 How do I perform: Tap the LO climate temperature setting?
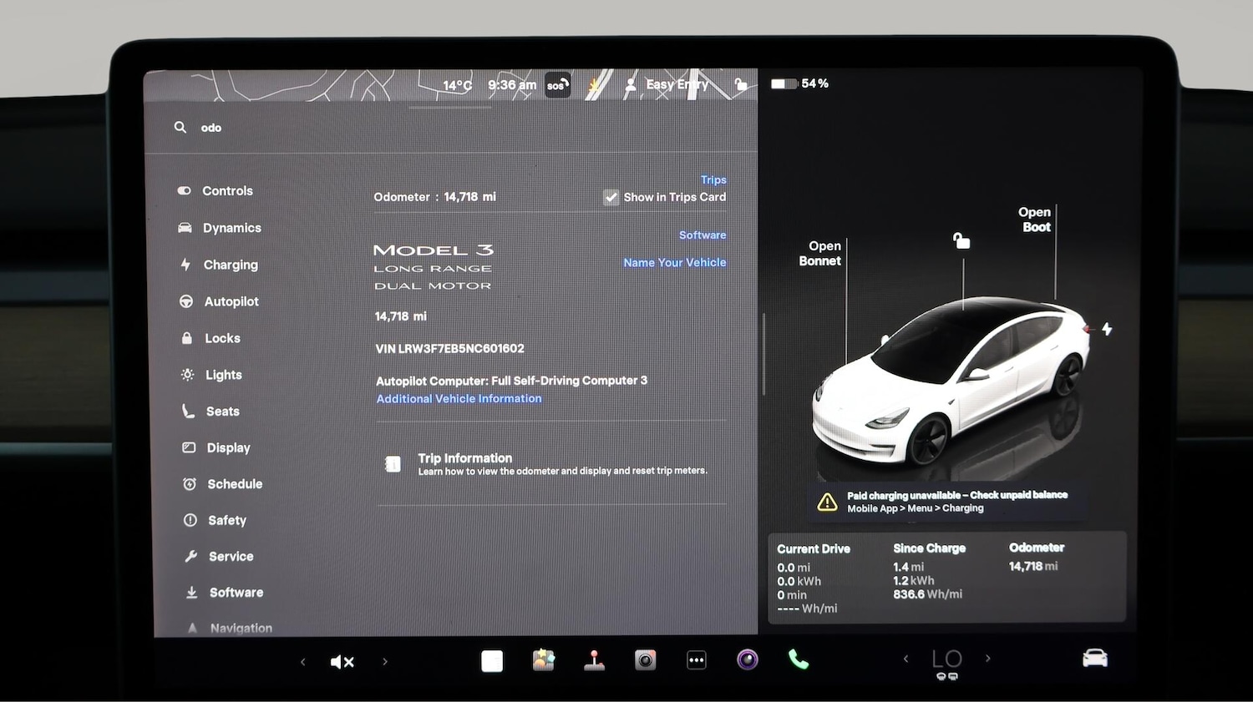(947, 659)
